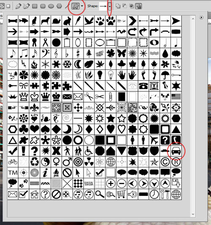The height and width of the screenshot is (225, 211).
Task: Pick the treble clef shape
Action: [x=56, y=53]
